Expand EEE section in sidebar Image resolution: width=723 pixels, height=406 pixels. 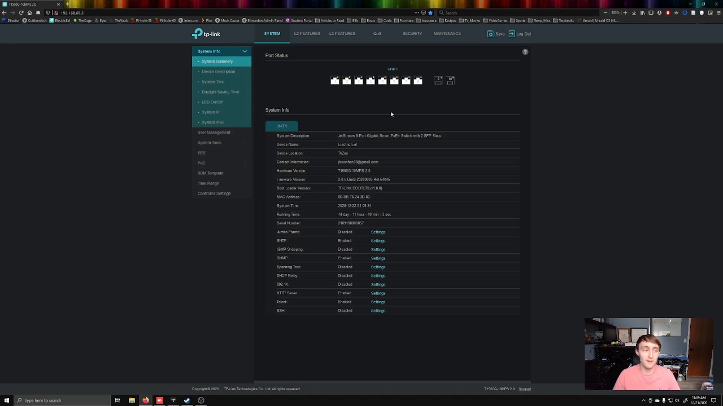click(x=221, y=153)
